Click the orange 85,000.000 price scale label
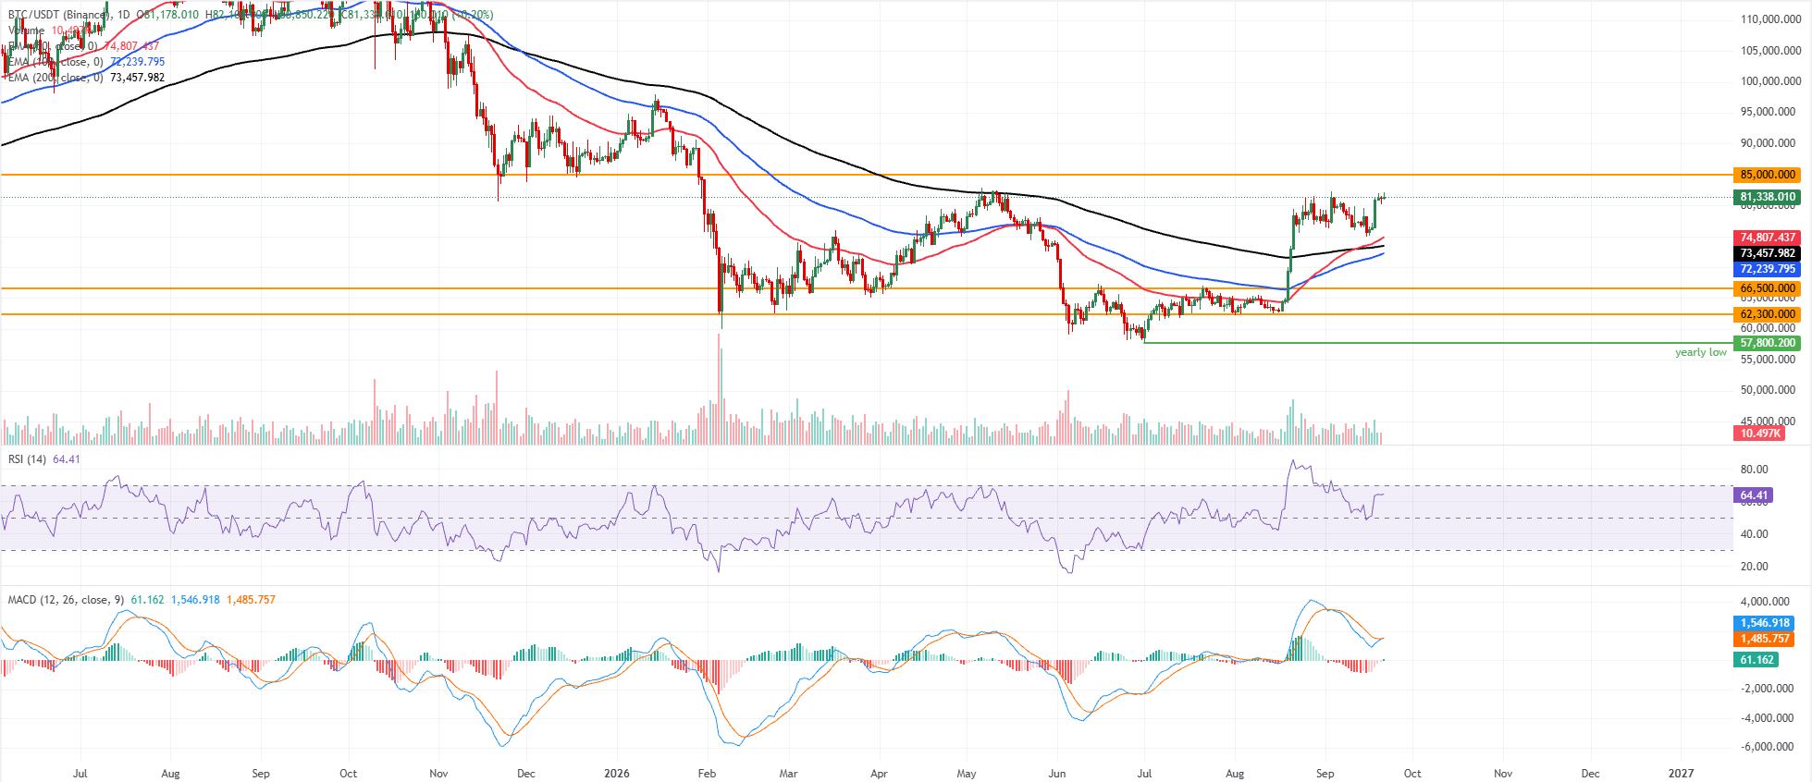 tap(1767, 175)
